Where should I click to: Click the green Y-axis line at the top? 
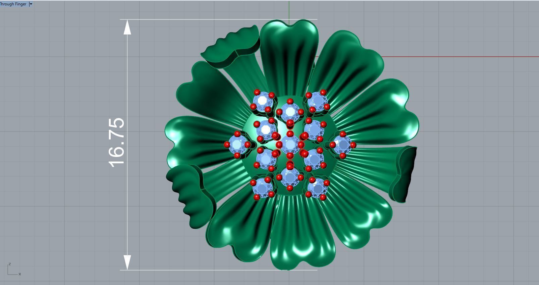(x=289, y=12)
